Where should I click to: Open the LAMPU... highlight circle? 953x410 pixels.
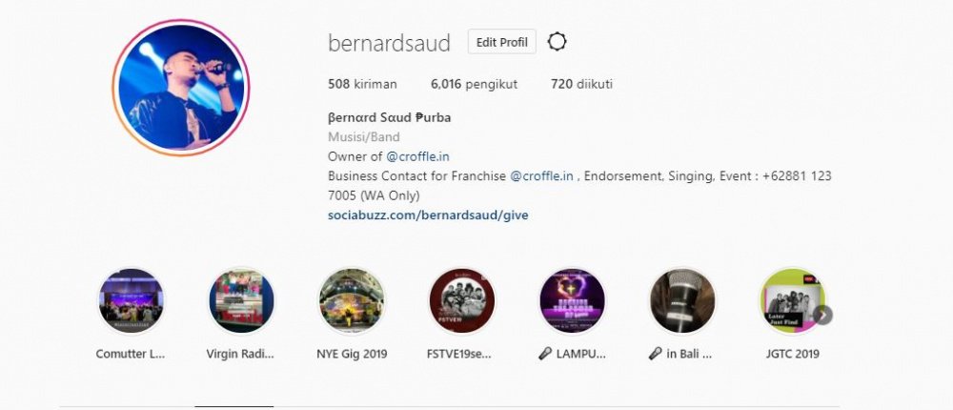coord(572,301)
